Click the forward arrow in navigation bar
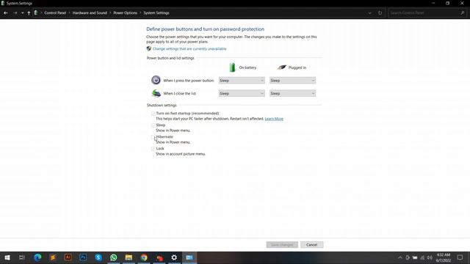The image size is (470, 264). tap(15, 13)
